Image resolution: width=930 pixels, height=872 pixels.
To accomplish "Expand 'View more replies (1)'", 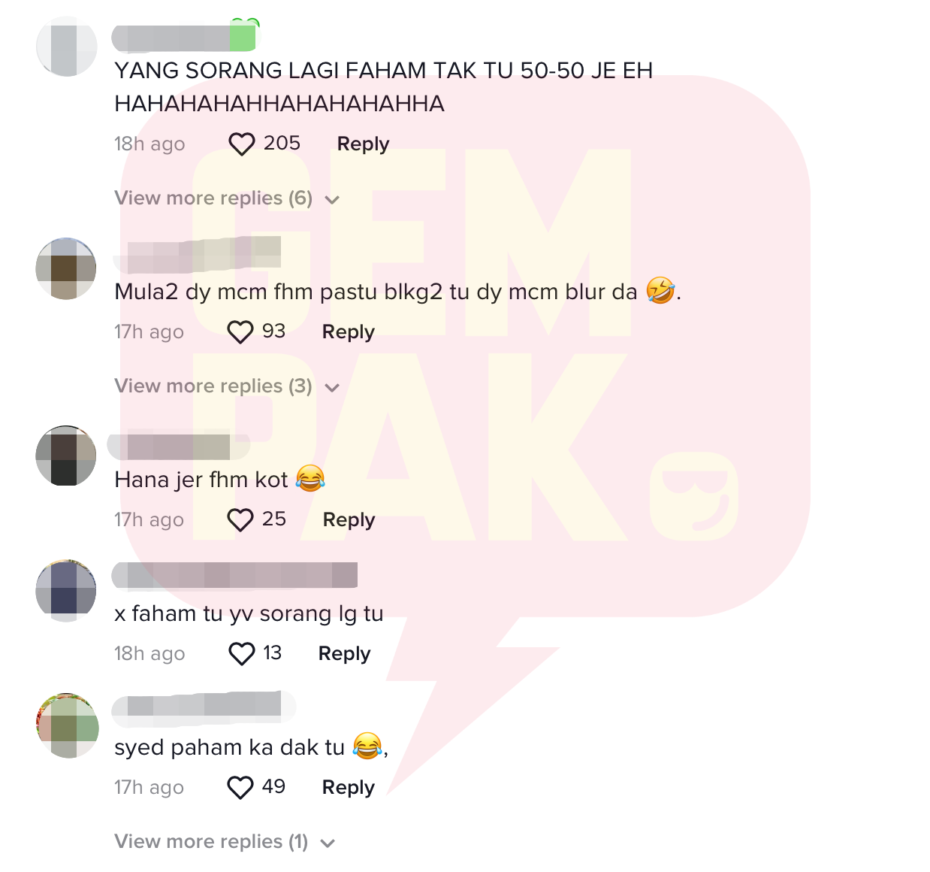I will 225,842.
